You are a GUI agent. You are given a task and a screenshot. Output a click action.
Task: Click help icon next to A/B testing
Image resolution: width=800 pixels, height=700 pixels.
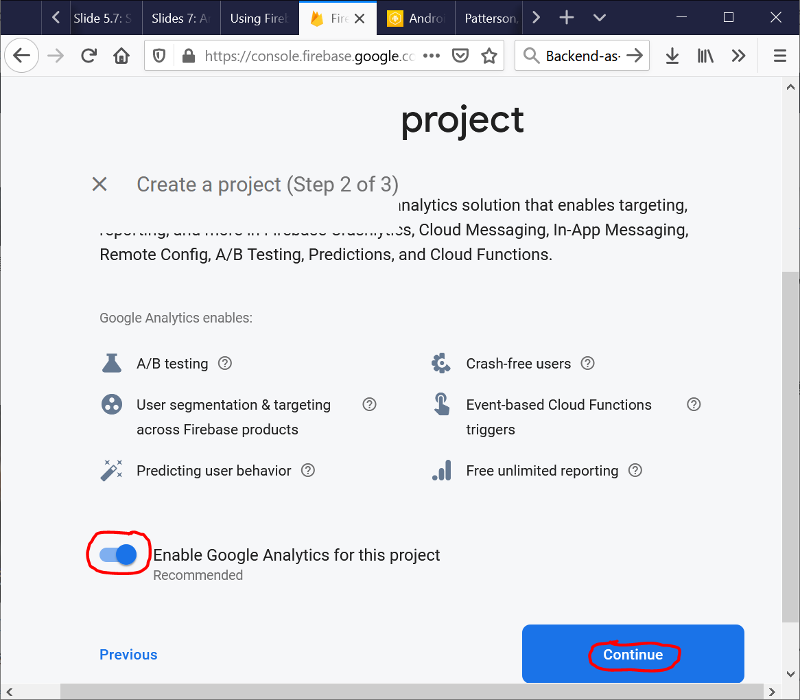225,363
